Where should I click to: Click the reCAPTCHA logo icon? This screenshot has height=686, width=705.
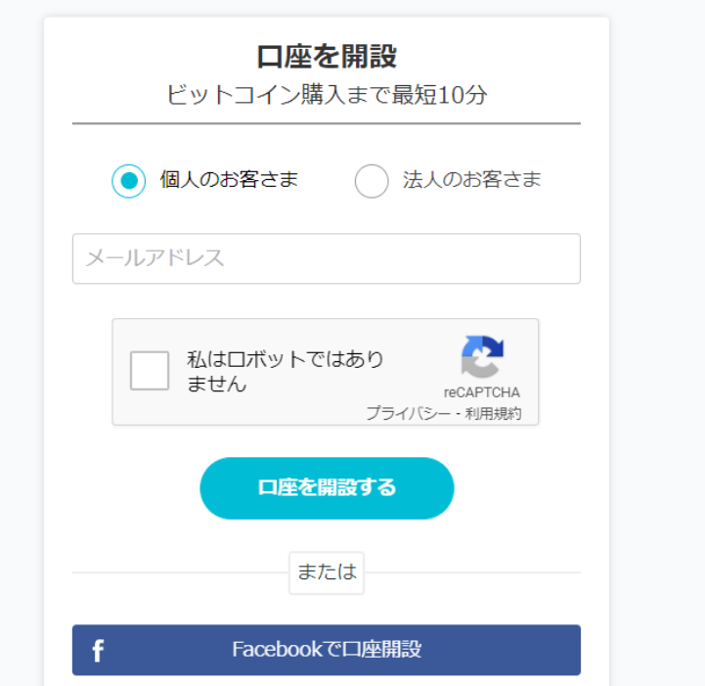(482, 357)
